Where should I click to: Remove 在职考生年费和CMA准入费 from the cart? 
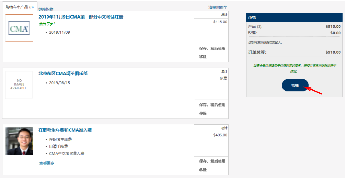(203, 170)
